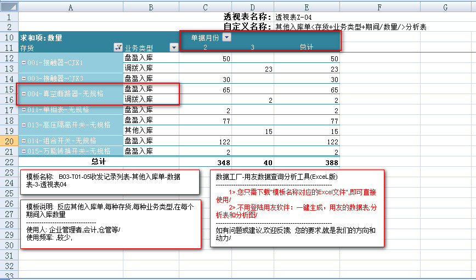Click the 模板名称 text box

pos(110,182)
